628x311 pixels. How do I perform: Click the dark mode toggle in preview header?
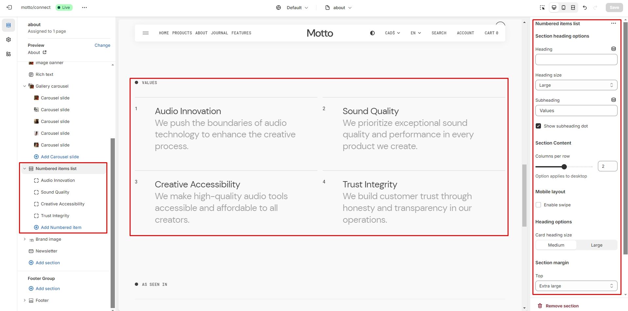[x=372, y=33]
